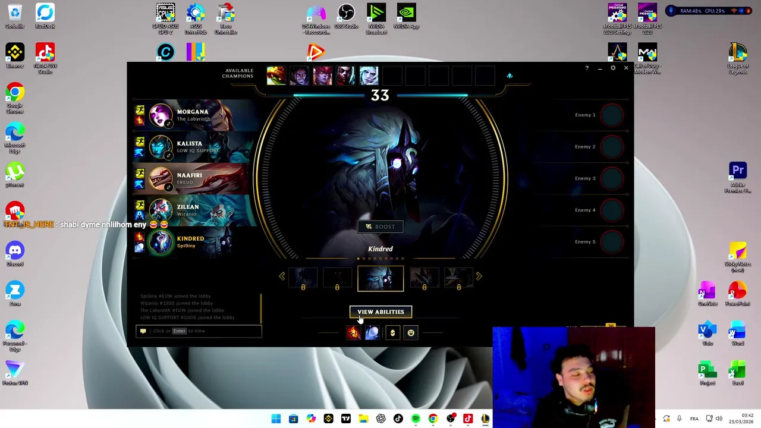Click the "Wizanio" summoner name
Image resolution: width=761 pixels, height=428 pixels.
pos(186,215)
